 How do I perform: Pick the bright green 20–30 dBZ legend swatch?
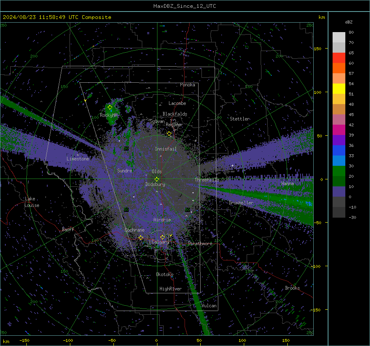[339, 171]
